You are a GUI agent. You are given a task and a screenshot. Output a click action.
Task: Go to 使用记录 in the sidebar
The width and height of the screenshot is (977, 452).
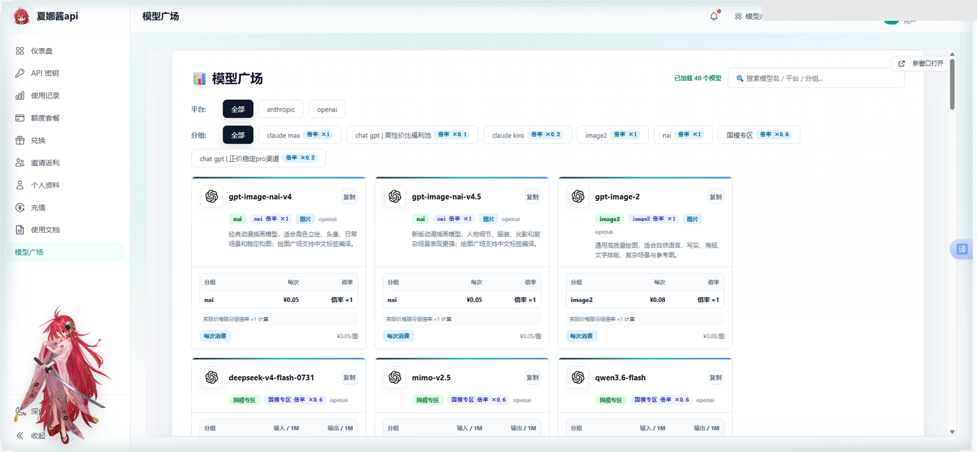(x=65, y=96)
